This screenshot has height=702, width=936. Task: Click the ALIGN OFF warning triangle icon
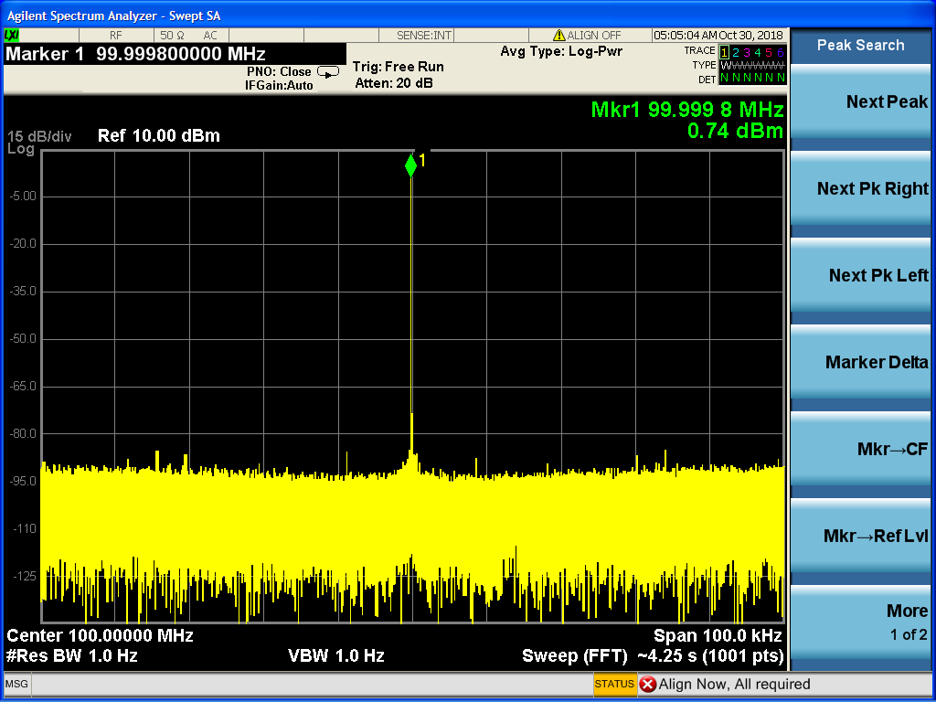coord(558,36)
